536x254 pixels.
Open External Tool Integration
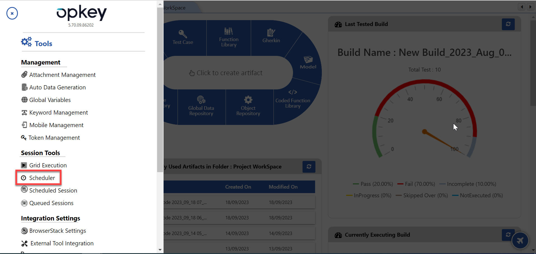(57, 243)
